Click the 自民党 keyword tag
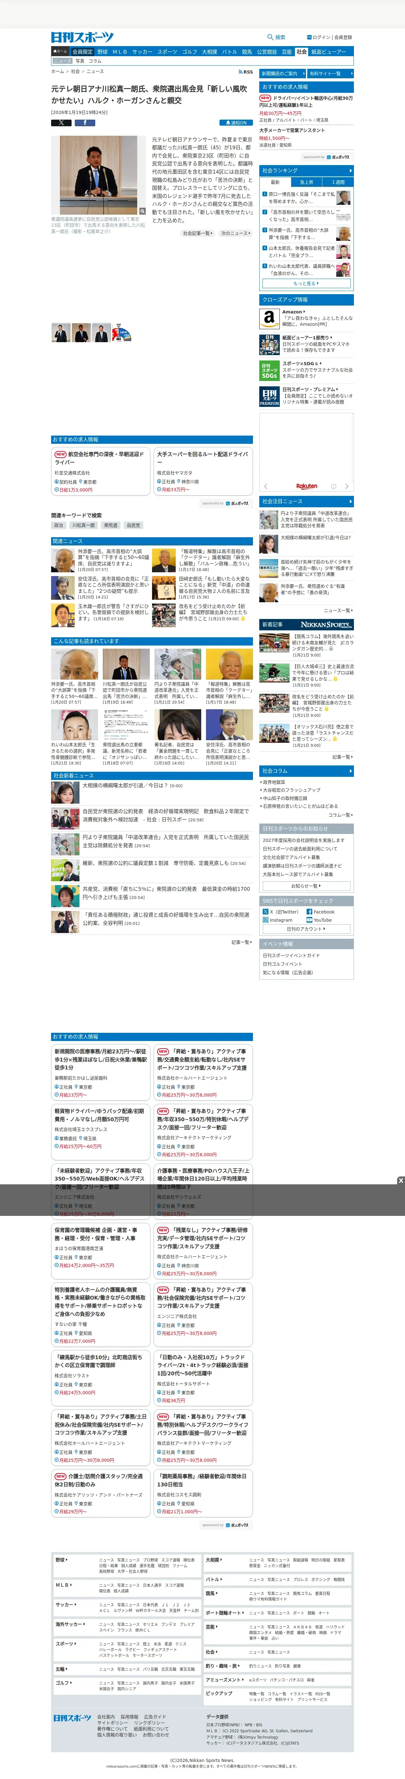Image resolution: width=405 pixels, height=1779 pixels. coord(134,526)
